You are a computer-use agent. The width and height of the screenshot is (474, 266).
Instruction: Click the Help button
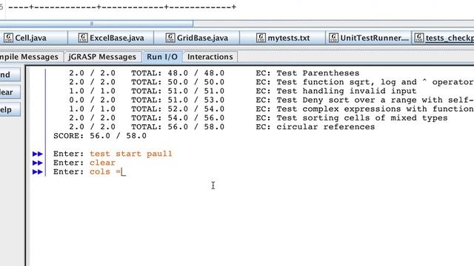pyautogui.click(x=10, y=109)
